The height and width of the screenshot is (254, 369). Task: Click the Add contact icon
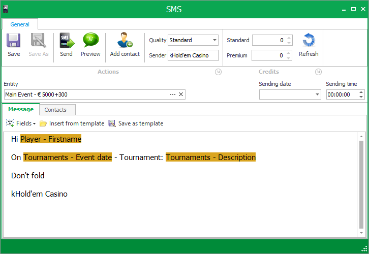tap(125, 41)
